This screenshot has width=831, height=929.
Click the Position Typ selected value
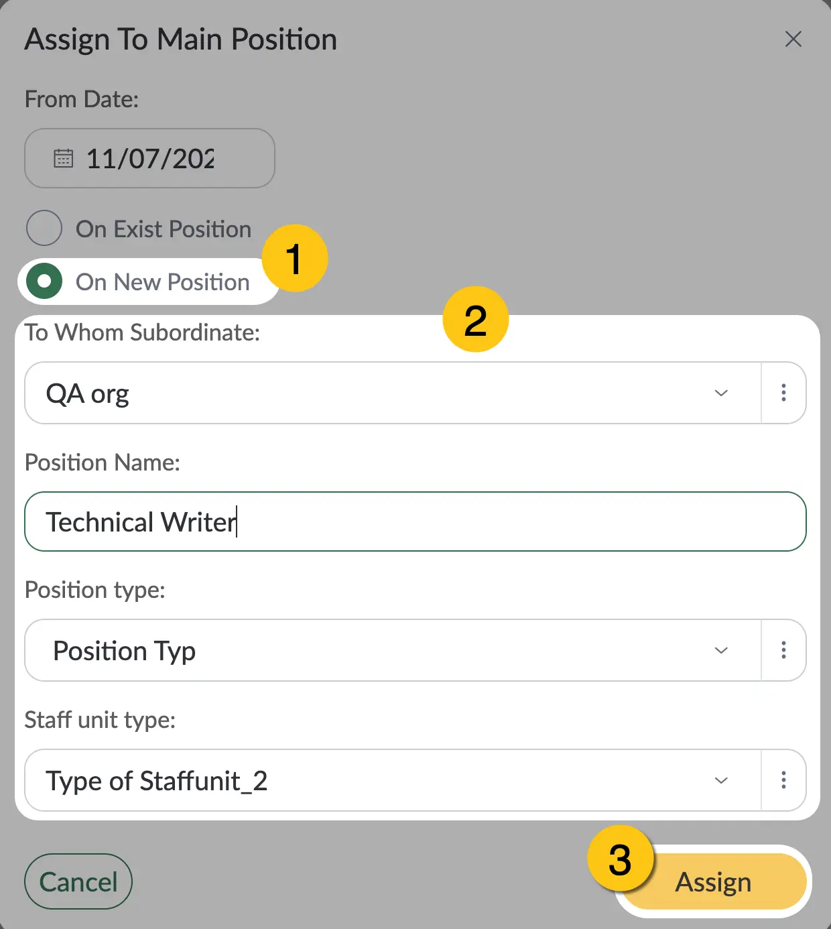(124, 651)
